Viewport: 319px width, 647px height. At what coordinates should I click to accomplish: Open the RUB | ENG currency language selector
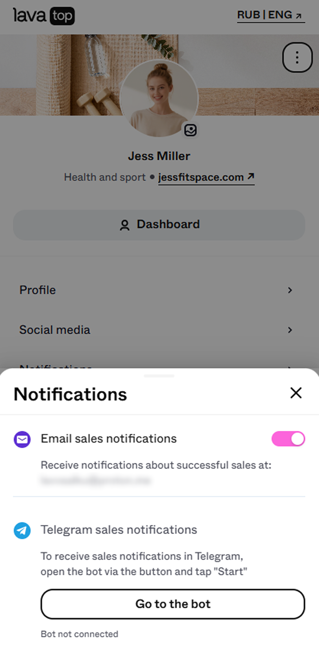click(271, 15)
